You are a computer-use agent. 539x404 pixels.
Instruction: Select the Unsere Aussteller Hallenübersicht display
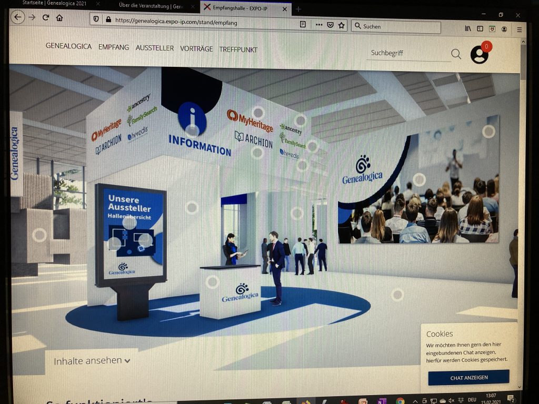pyautogui.click(x=132, y=231)
